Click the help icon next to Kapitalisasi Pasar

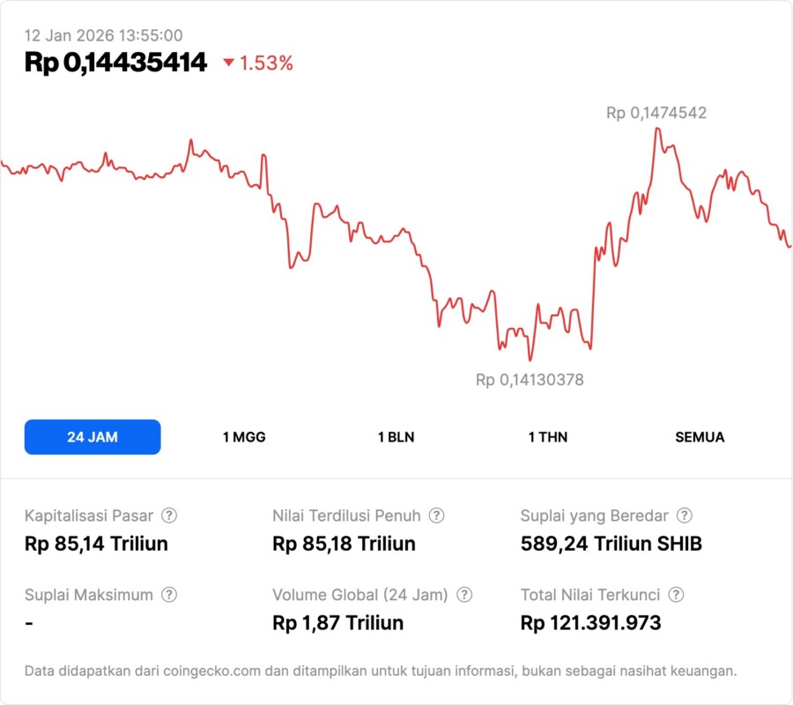tap(169, 516)
